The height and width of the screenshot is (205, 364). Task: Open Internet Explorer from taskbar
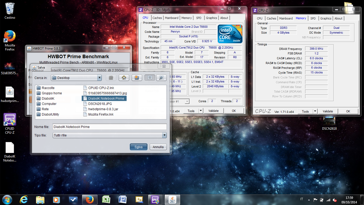click(24, 199)
